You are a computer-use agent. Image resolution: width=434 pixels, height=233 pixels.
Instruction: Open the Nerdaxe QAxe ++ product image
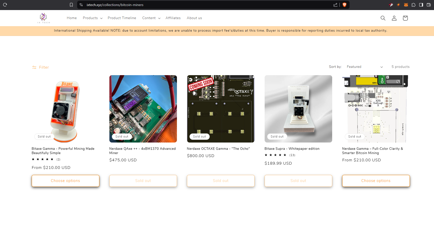click(x=143, y=109)
